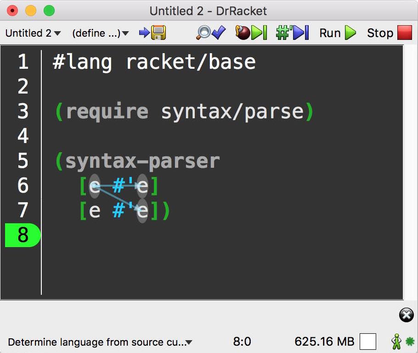
Task: Click the 625.16 MB memory usage
Action: point(324,342)
